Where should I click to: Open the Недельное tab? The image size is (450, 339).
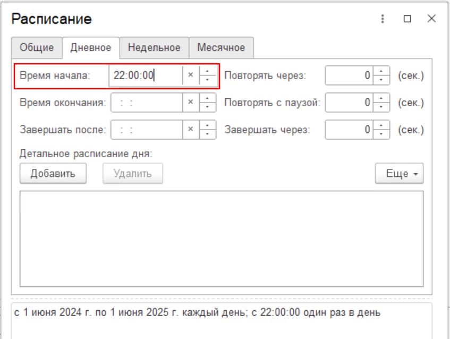[x=154, y=47]
